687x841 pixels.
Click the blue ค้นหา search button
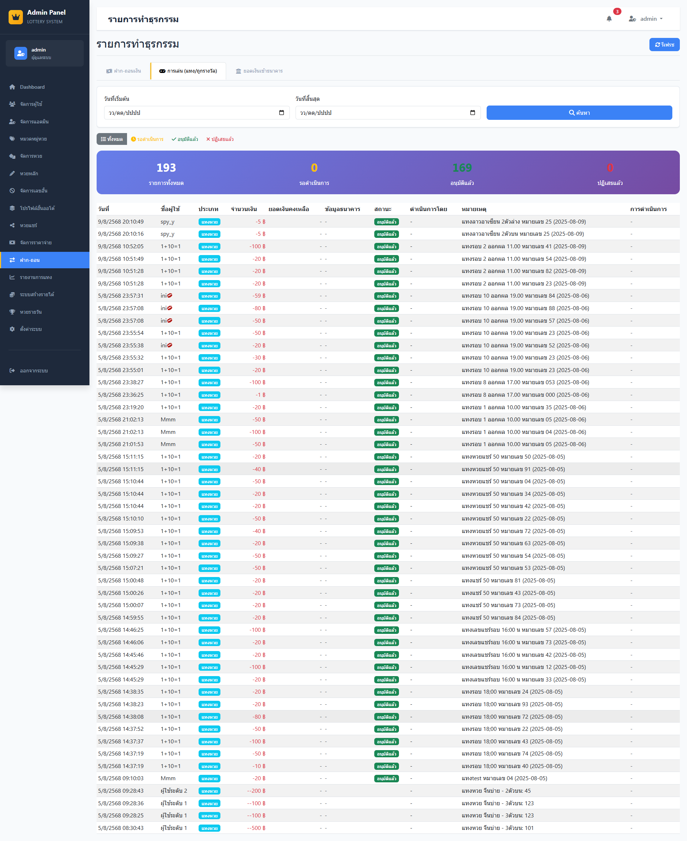pos(579,113)
